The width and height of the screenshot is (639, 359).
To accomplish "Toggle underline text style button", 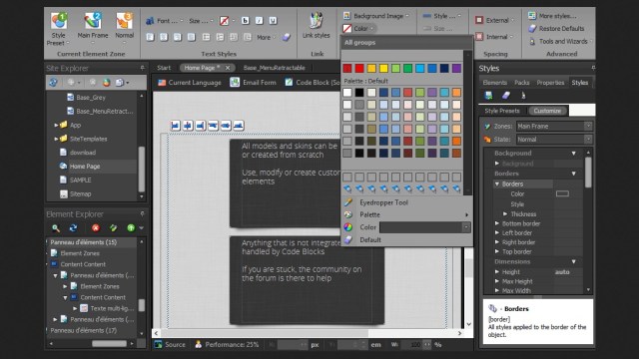I will click(x=273, y=20).
